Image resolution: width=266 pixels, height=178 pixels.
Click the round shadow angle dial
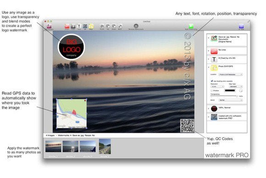point(241,91)
